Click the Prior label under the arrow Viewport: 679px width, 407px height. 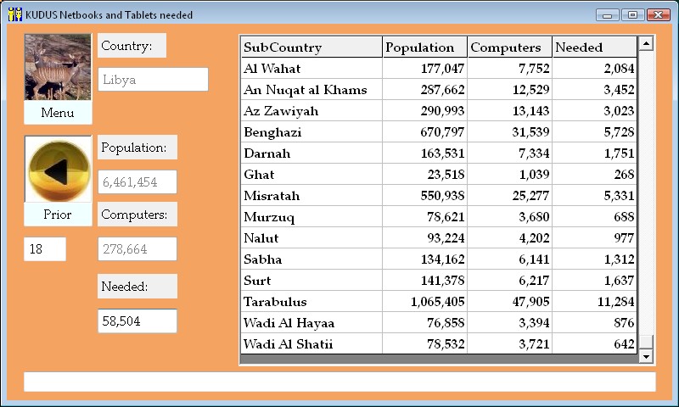[x=58, y=215]
